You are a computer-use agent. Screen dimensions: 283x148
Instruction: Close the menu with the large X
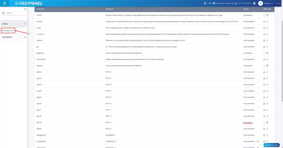coord(5,3)
